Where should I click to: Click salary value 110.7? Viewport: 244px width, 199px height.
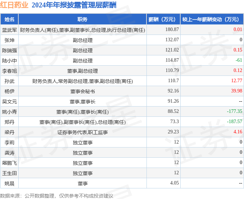coord(173,81)
